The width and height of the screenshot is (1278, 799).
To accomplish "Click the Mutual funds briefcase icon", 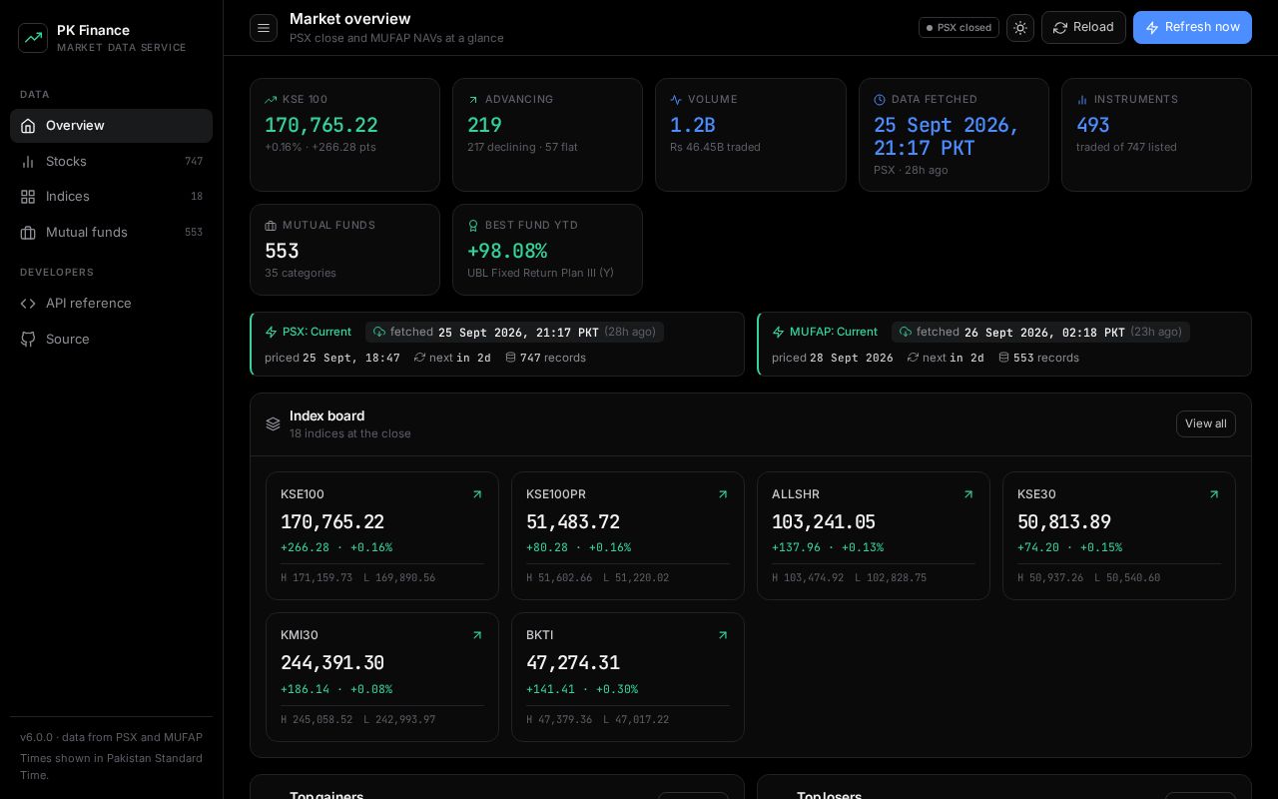I will (x=28, y=233).
